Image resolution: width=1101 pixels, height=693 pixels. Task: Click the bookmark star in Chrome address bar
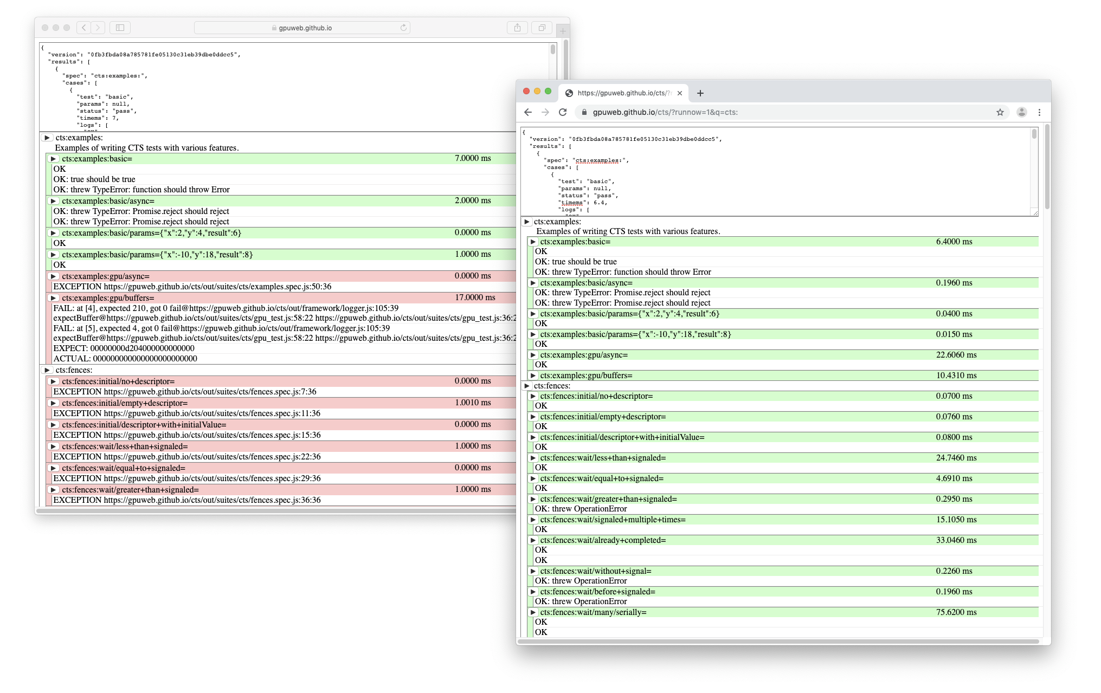click(x=999, y=112)
